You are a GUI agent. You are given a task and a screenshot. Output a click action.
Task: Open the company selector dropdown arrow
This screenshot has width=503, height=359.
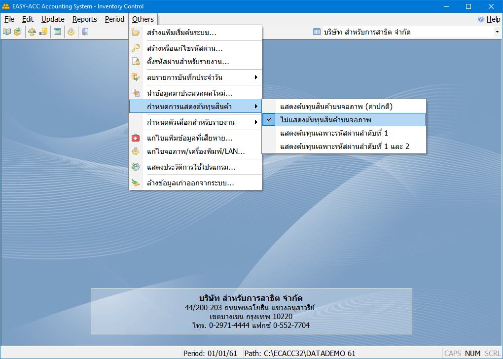[x=497, y=32]
